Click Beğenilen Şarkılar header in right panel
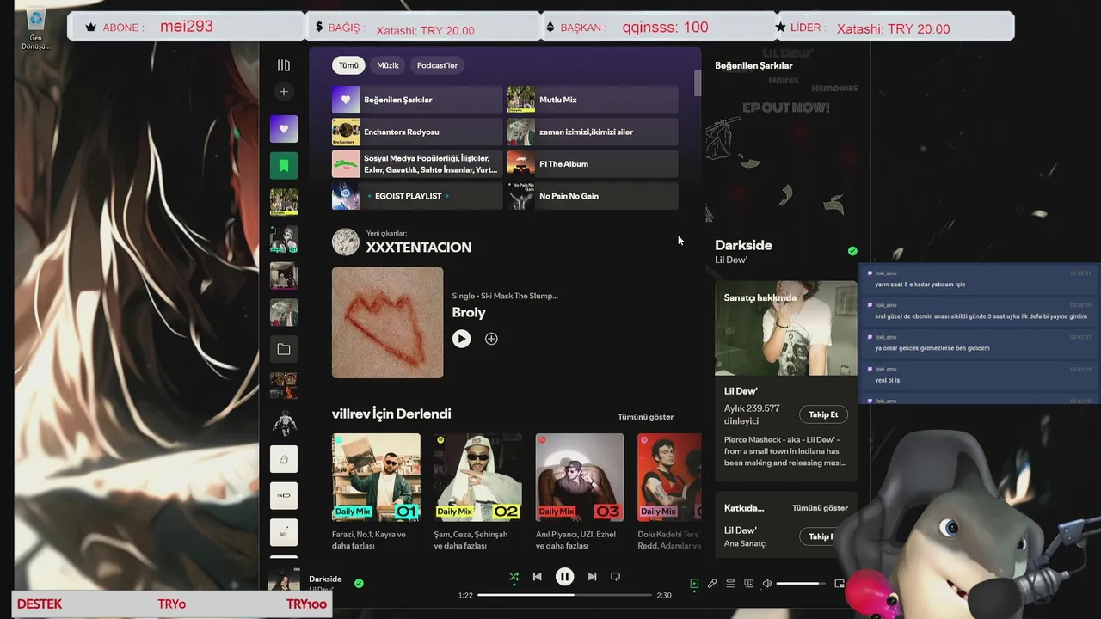Screen dimensions: 1101x619 point(753,65)
